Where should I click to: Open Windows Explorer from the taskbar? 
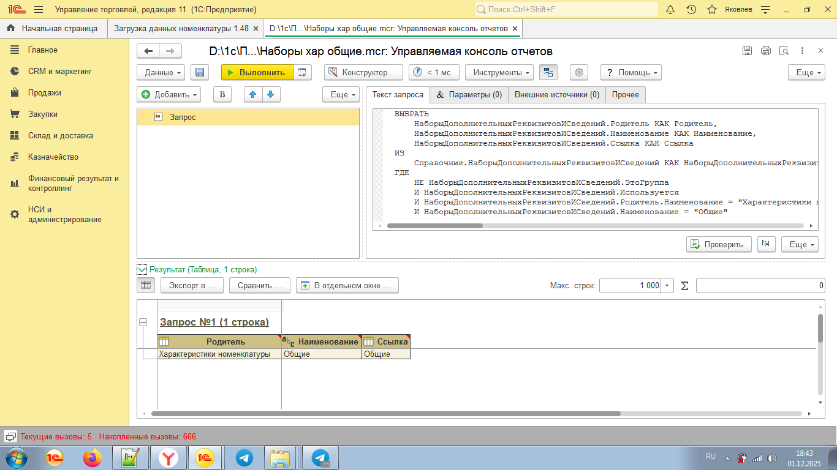280,458
